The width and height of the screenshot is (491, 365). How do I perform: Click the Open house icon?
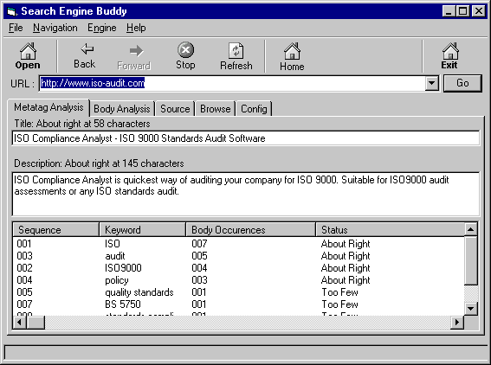tap(28, 51)
